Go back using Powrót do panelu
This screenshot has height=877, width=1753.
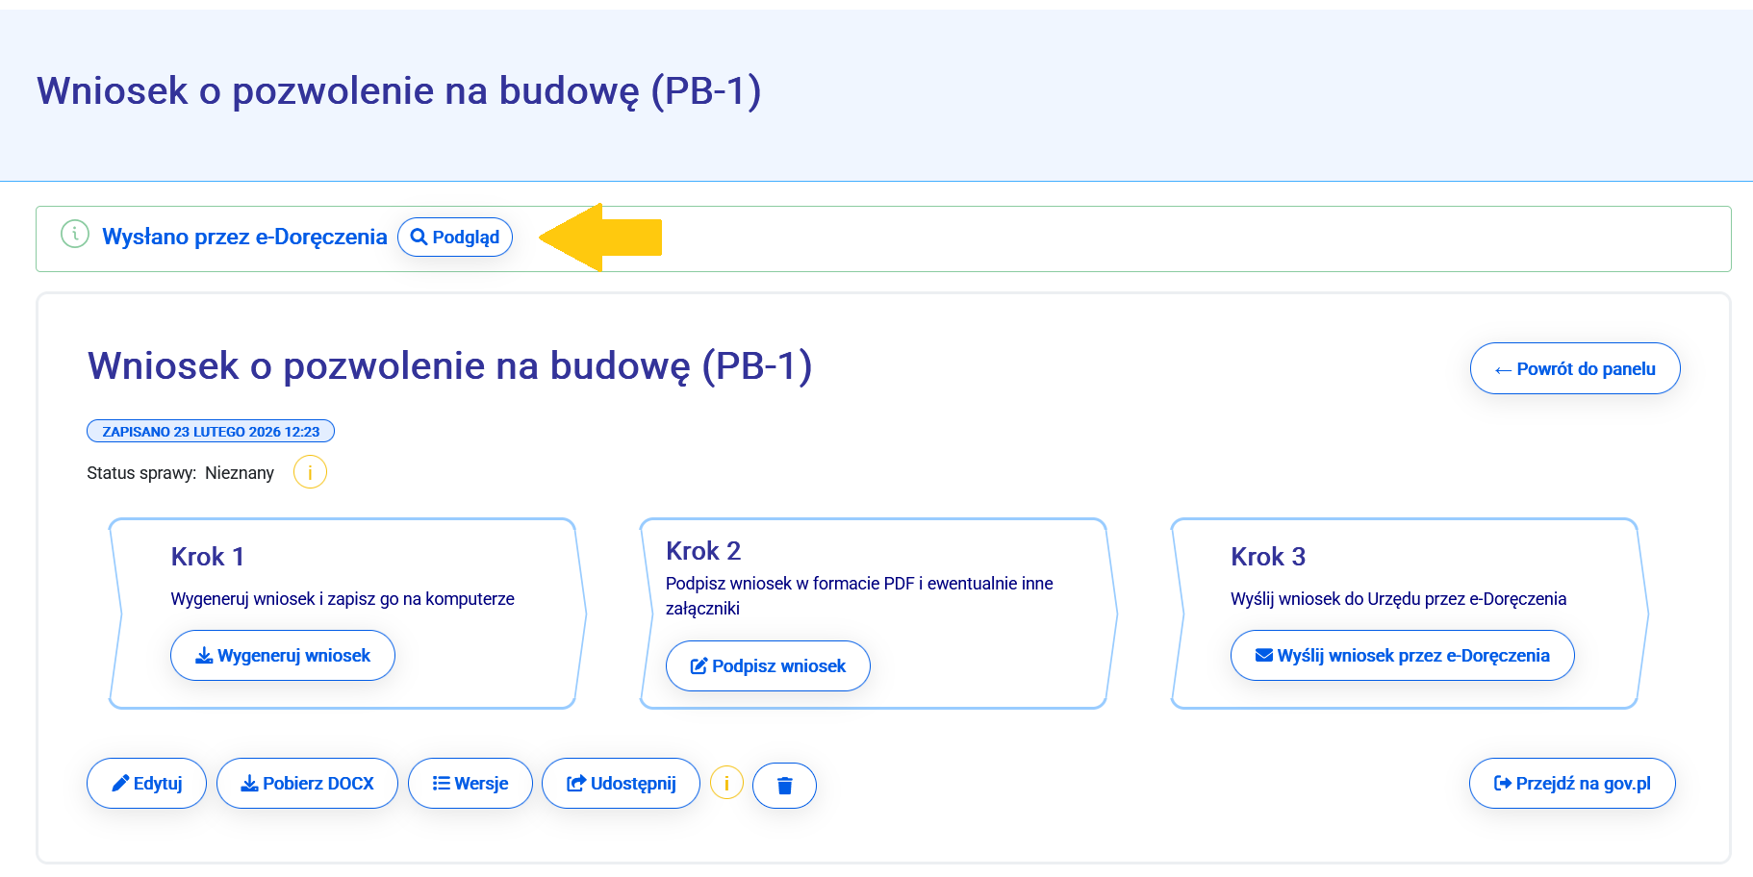pyautogui.click(x=1574, y=369)
